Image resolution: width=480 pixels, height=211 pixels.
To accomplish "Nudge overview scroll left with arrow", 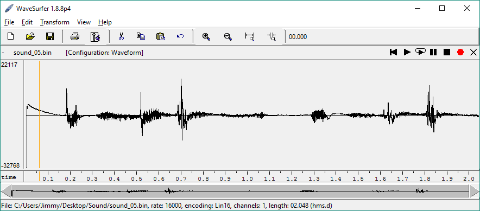I will pos(6,191).
